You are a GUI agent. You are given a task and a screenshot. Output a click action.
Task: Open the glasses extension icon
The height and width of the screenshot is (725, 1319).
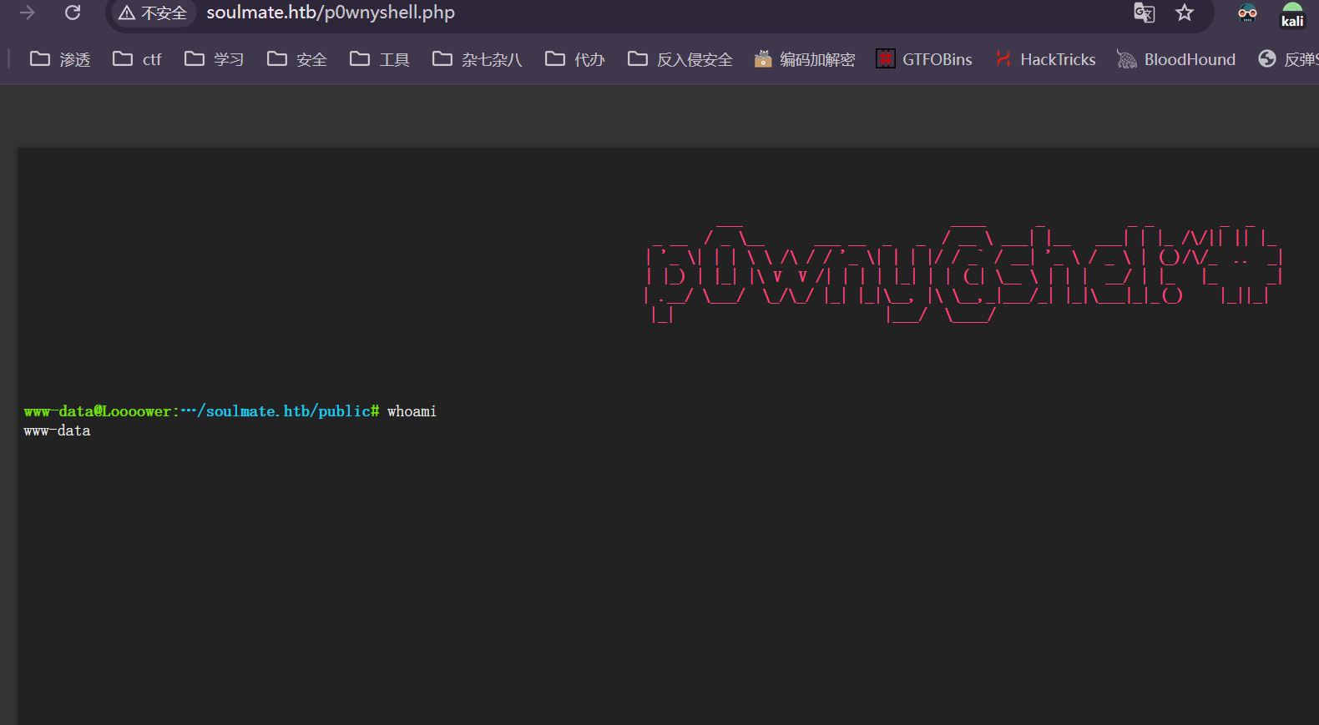pos(1247,13)
